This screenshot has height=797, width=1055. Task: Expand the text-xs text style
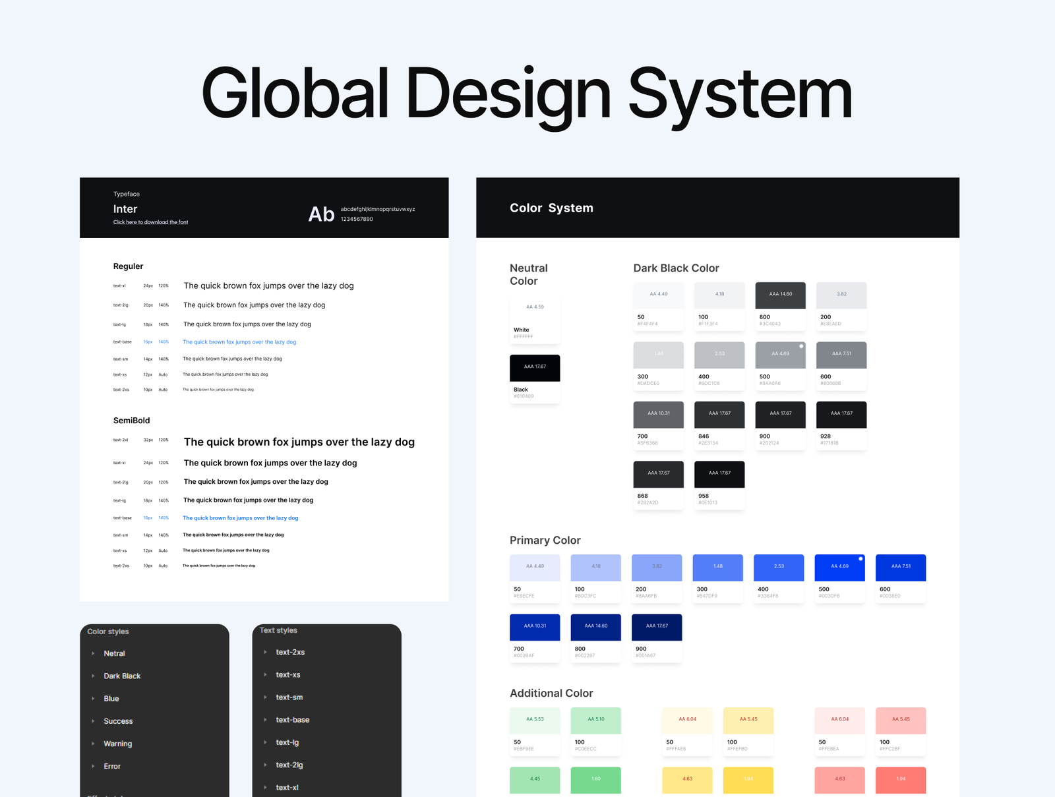coord(265,675)
